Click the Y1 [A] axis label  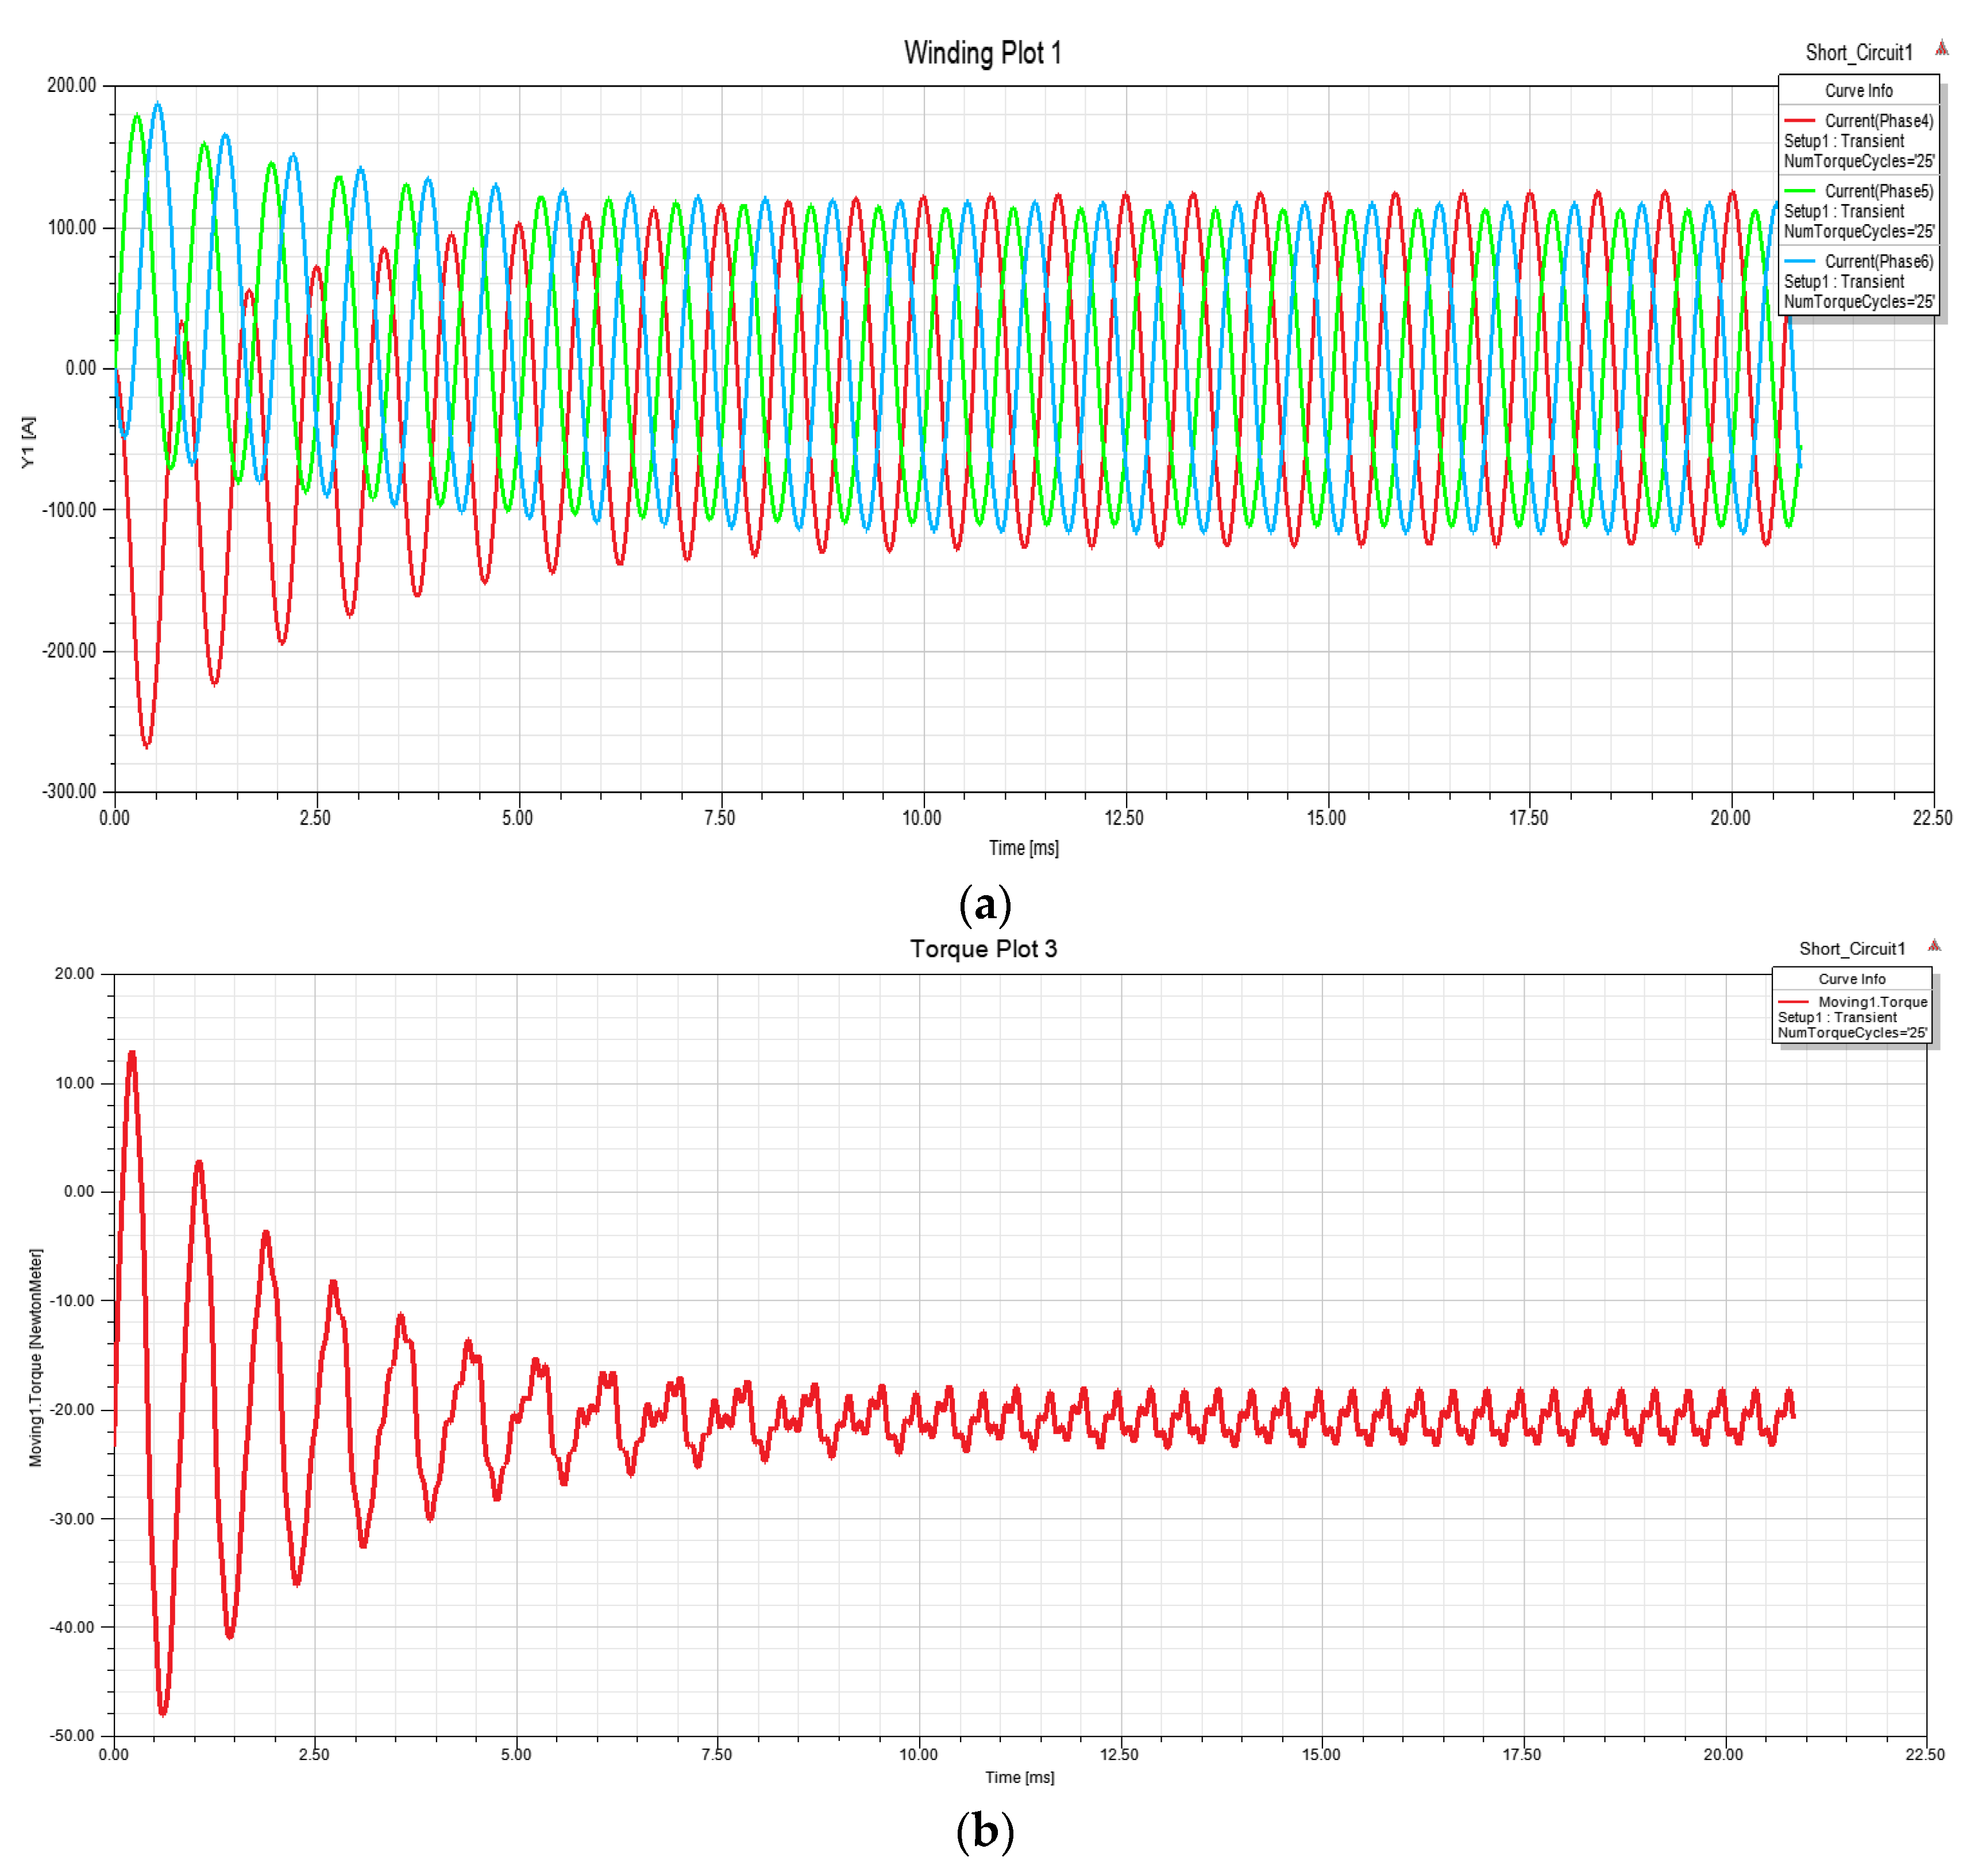28,442
